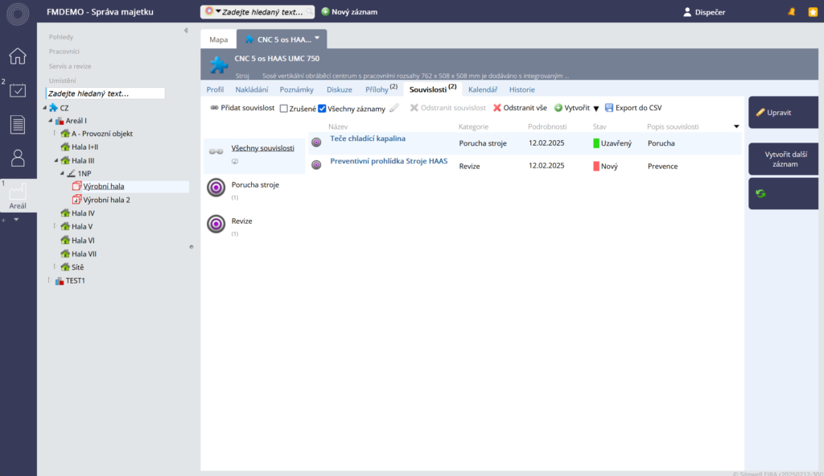Toggle the Zrušené checkbox
This screenshot has height=476, width=824.
284,109
